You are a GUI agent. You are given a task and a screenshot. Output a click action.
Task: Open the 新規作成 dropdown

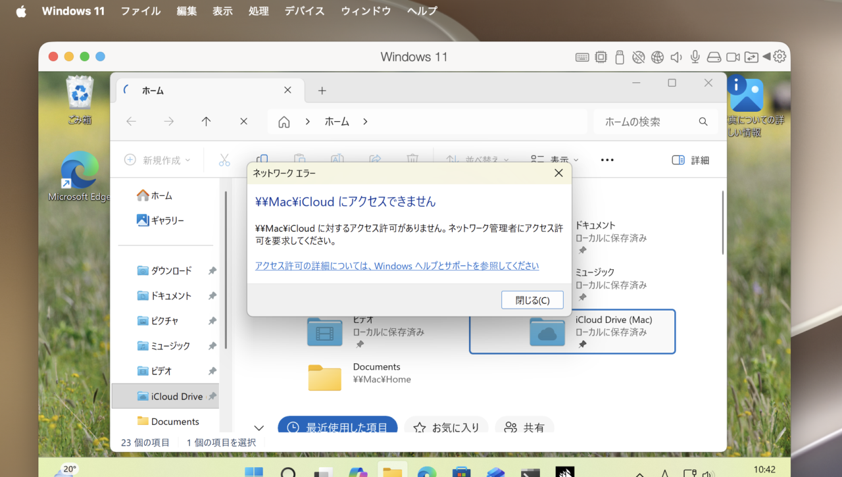click(x=158, y=160)
